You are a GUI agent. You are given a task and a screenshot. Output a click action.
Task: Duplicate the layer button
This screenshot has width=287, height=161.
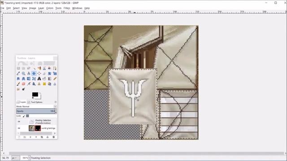click(x=42, y=137)
